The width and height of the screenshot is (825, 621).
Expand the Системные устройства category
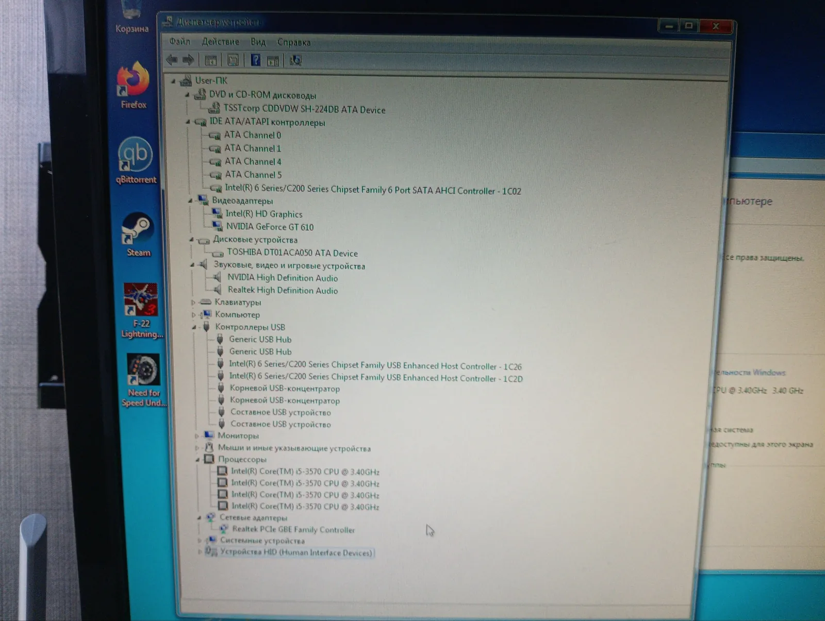[x=200, y=541]
